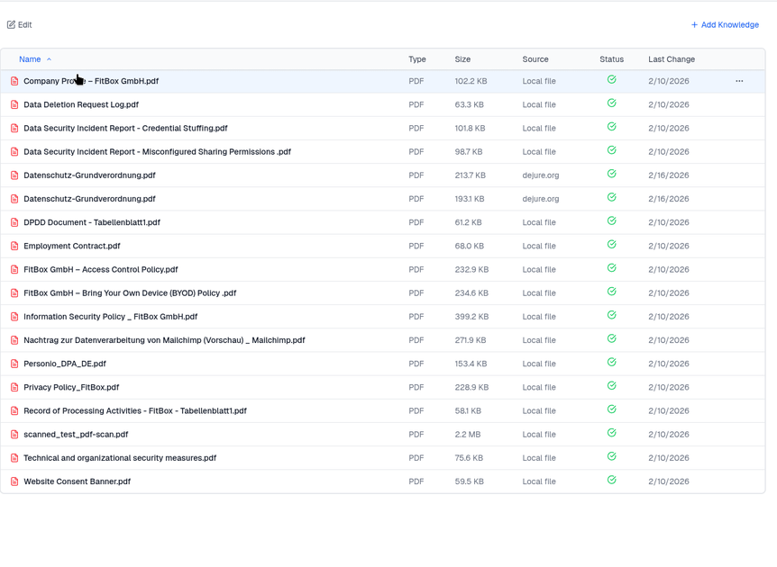Click the status checkmark for FitBox GmbH – Access Control Policy.pdf

coord(611,268)
